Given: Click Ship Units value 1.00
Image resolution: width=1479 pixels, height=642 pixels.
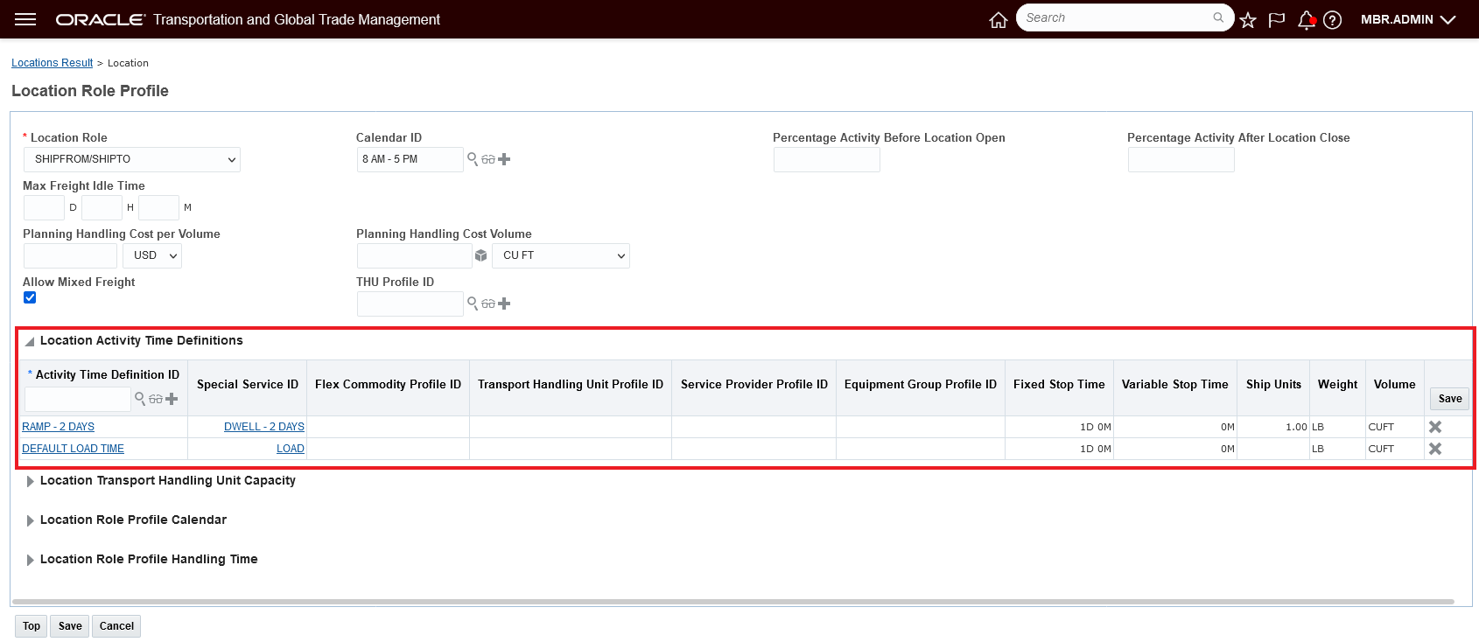Looking at the screenshot, I should tap(1296, 427).
